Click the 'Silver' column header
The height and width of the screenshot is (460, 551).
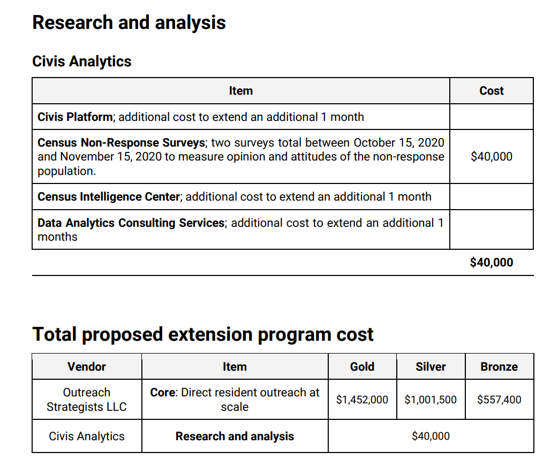point(431,366)
